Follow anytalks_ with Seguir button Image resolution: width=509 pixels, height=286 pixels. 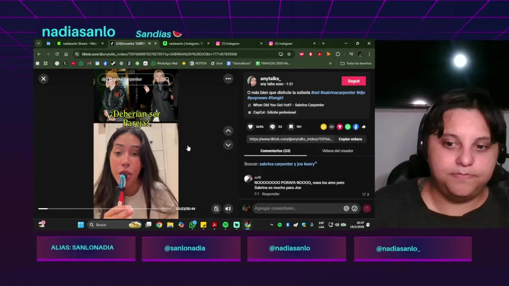(354, 81)
